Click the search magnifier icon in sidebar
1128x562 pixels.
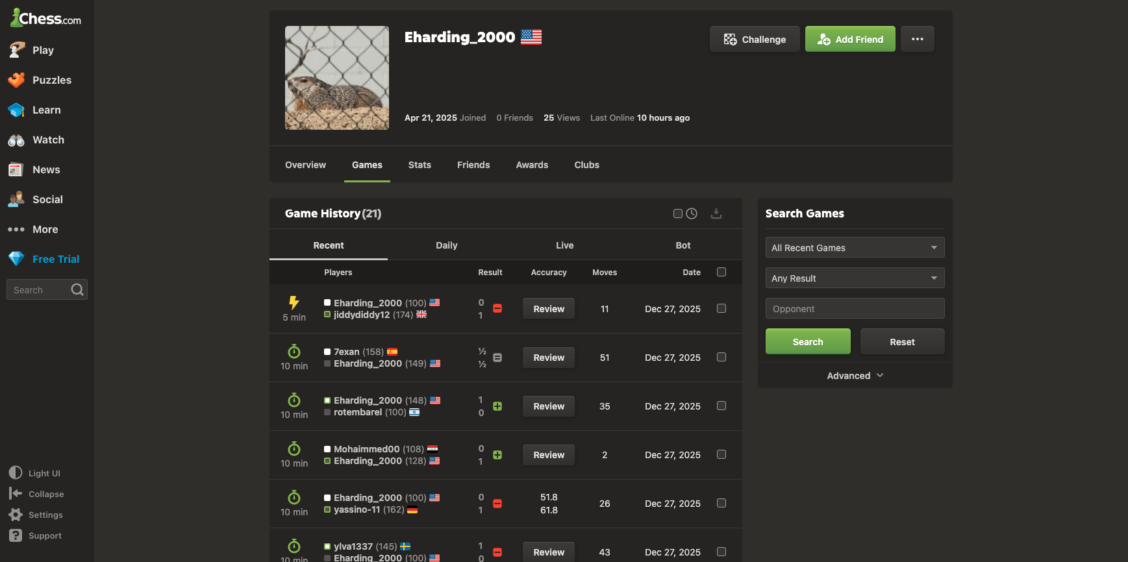77,289
